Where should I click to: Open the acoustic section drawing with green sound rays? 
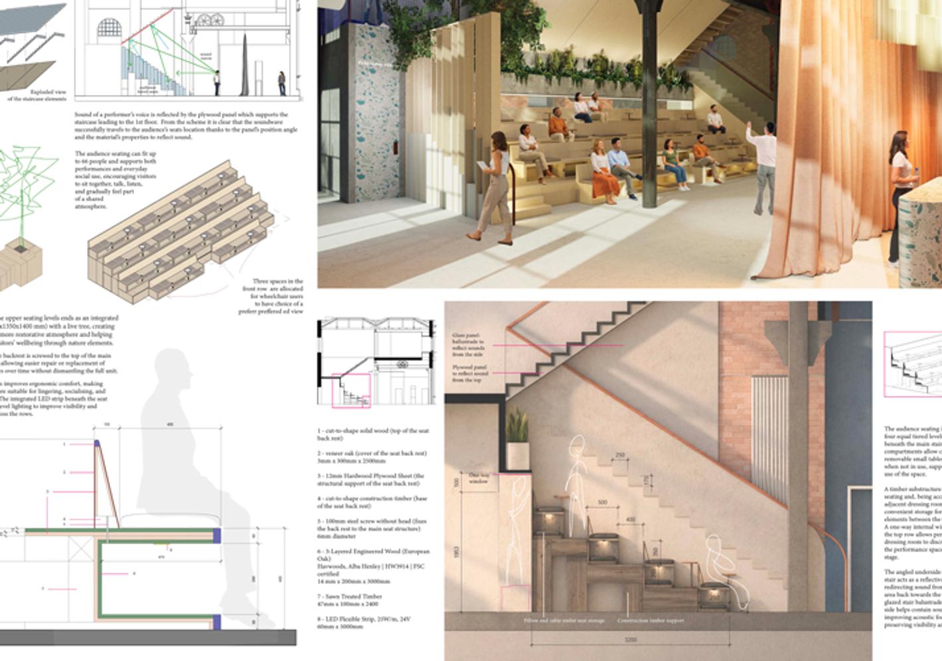click(189, 50)
